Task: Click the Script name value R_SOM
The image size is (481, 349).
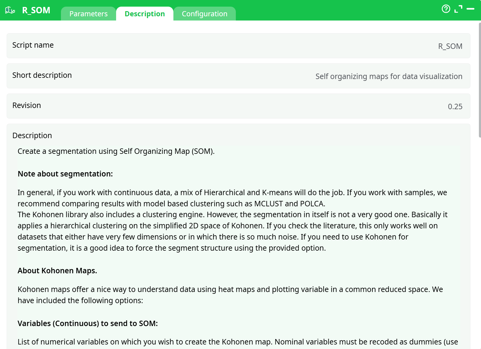Action: 450,46
